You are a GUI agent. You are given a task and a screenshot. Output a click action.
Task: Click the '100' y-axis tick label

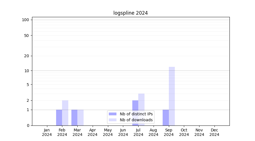point(25,20)
